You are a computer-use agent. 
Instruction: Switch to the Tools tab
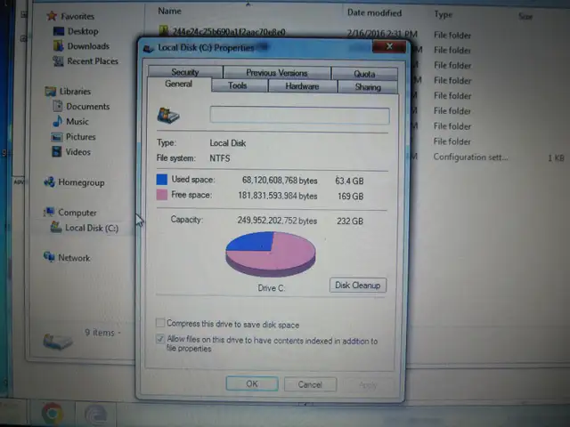click(x=238, y=85)
